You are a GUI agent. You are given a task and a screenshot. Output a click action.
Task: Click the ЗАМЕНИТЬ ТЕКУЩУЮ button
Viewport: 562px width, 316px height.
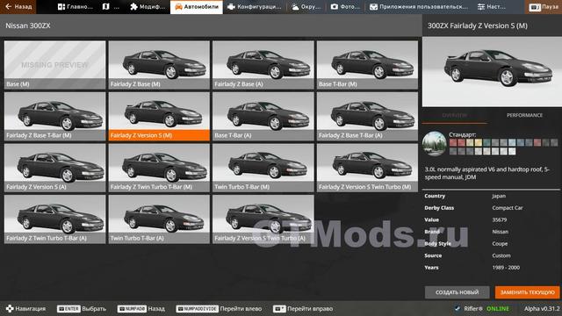coord(527,292)
